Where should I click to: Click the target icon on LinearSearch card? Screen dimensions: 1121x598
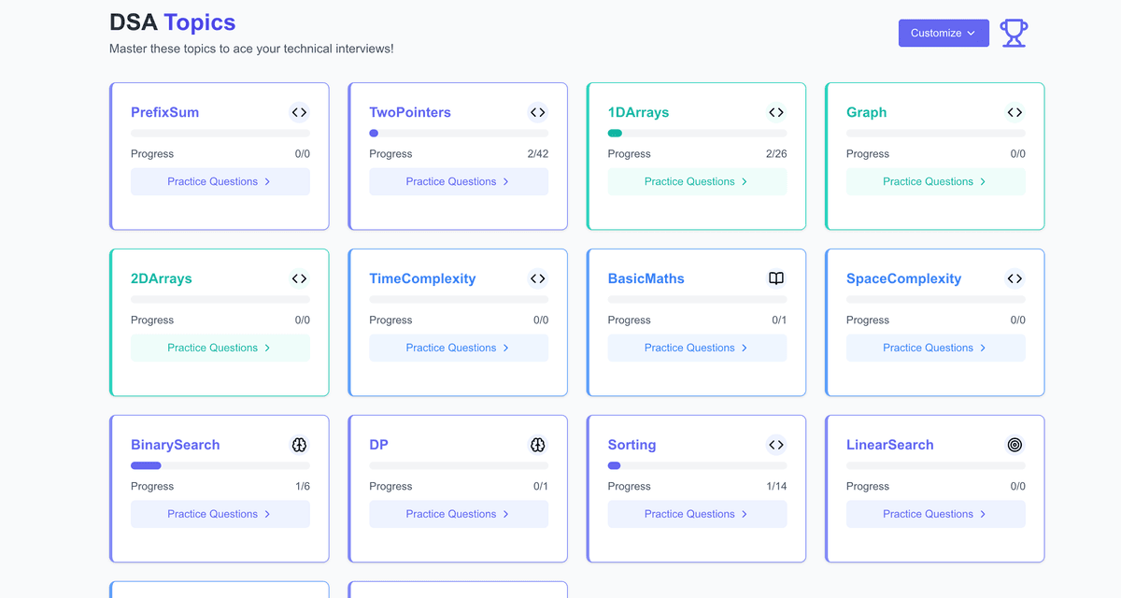[x=1015, y=445]
